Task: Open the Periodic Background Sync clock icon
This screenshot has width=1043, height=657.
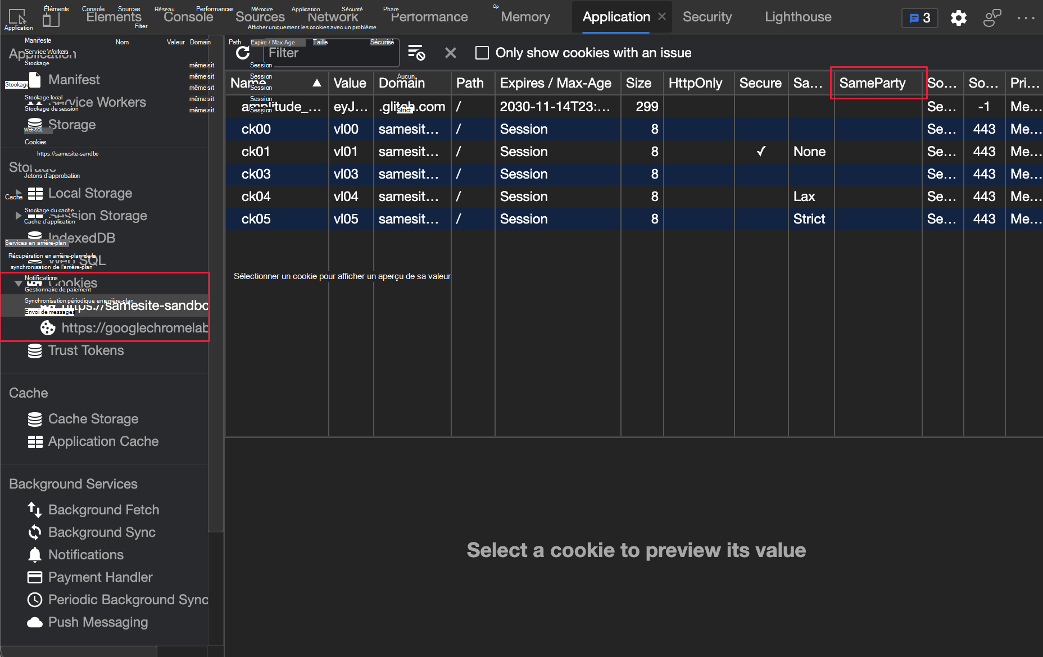Action: coord(35,600)
